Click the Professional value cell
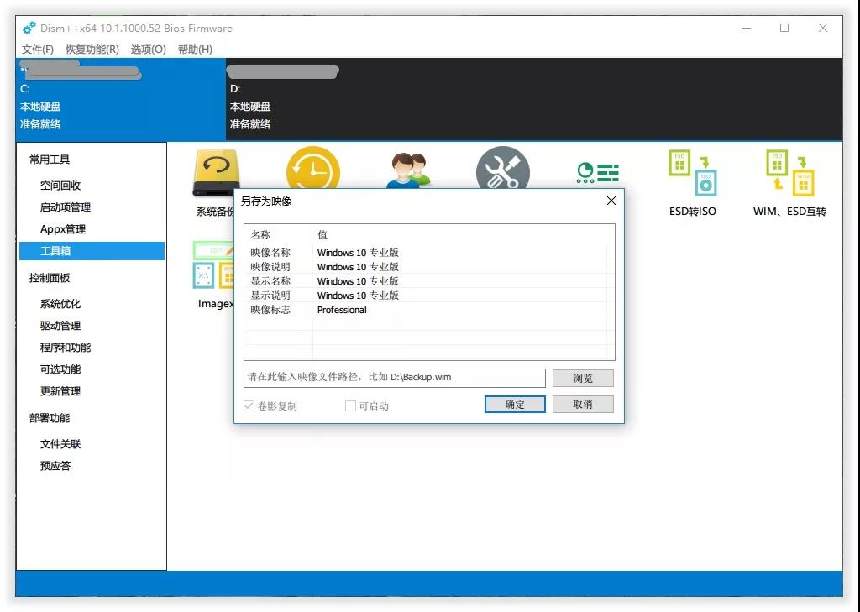 pos(342,310)
